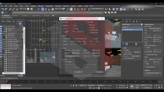Click the Selection Lock toggle padlock icon

[x=74, y=85]
